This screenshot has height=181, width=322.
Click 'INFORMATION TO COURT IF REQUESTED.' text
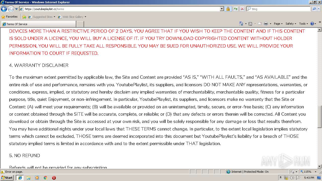coord(54,53)
